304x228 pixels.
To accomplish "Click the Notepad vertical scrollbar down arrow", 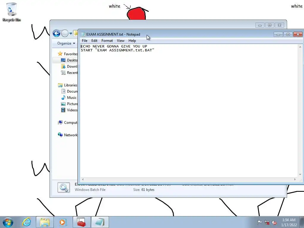I will pos(300,175).
